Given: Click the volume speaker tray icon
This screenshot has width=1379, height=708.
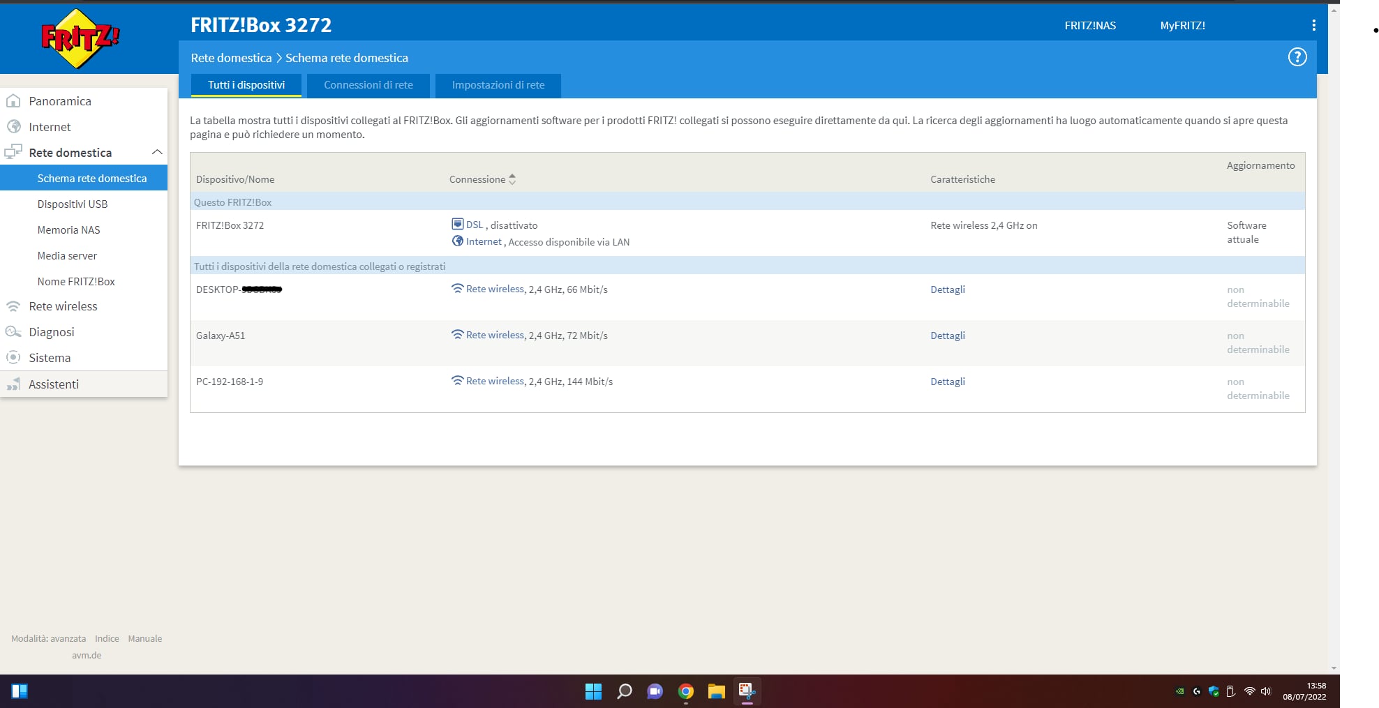Looking at the screenshot, I should point(1266,692).
